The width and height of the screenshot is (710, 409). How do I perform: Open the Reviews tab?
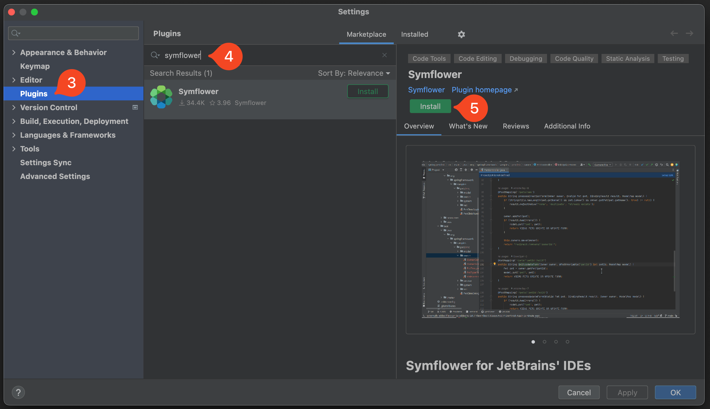click(x=516, y=126)
